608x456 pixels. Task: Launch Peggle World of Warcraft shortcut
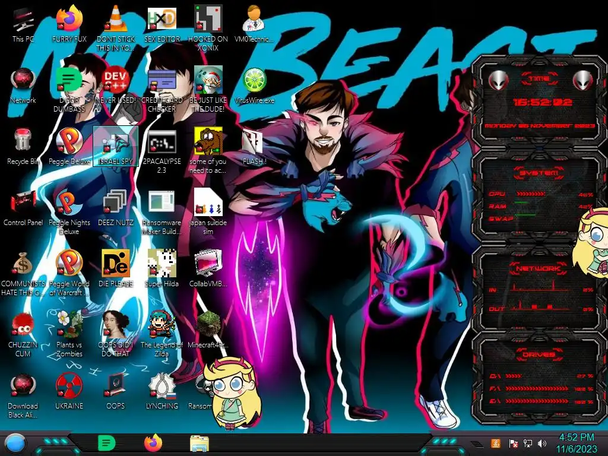click(69, 273)
